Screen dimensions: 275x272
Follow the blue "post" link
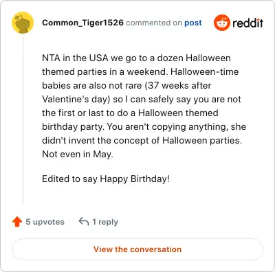tap(193, 23)
